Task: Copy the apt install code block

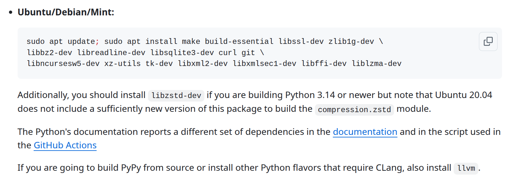Action: click(x=488, y=41)
